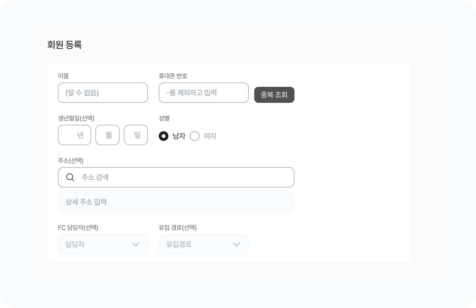This screenshot has height=308, width=476.
Task: Click the 남자 gender label text
Action: 179,136
